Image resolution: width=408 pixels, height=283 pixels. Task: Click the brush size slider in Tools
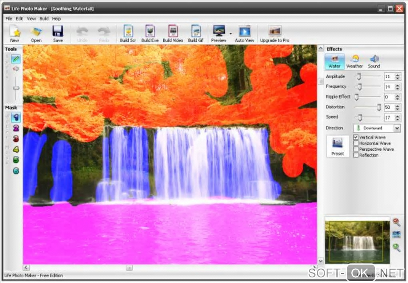click(16, 88)
